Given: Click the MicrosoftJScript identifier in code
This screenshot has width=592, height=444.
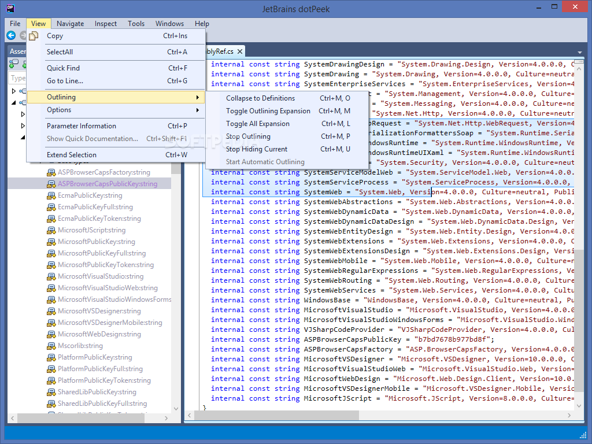Looking at the screenshot, I should coord(338,398).
